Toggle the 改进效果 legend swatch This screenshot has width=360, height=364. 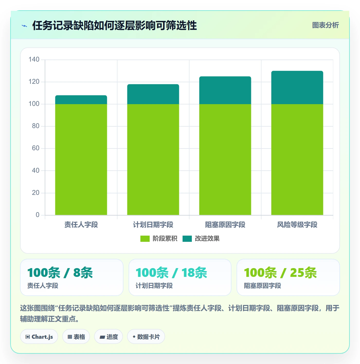pyautogui.click(x=187, y=239)
